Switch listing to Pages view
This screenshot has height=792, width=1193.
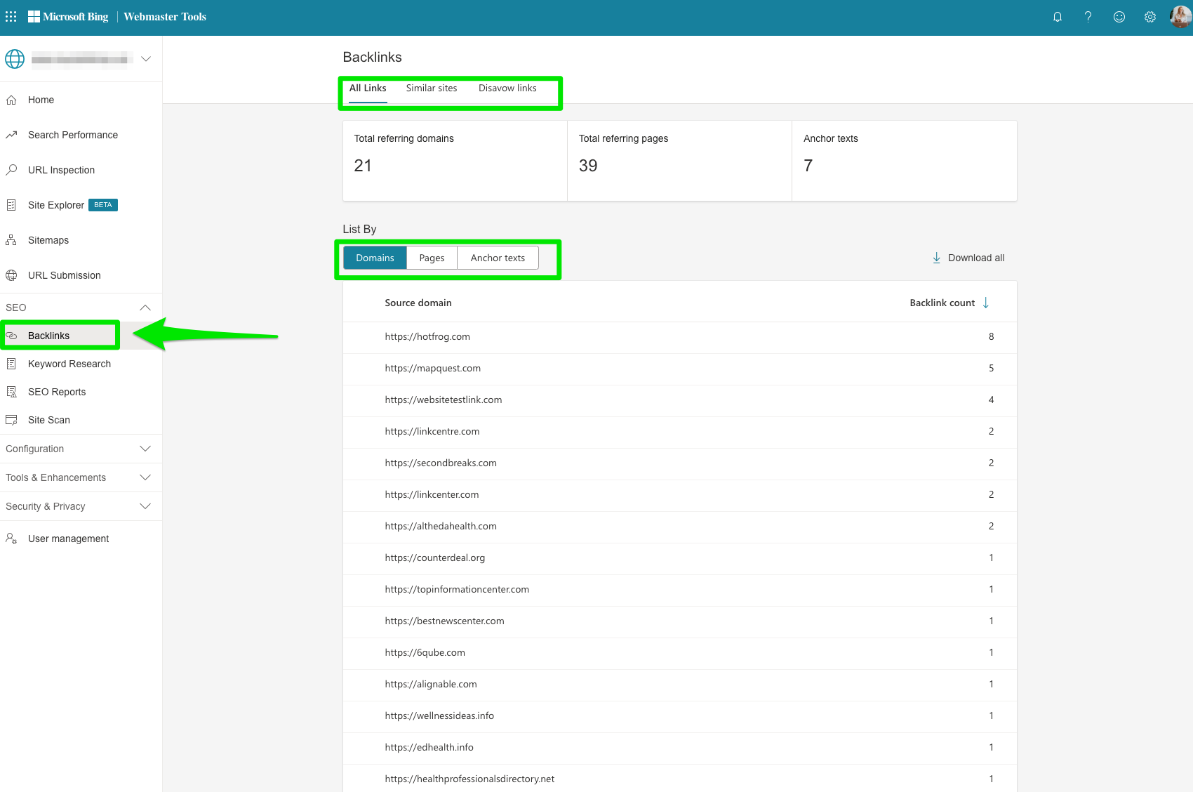[432, 258]
